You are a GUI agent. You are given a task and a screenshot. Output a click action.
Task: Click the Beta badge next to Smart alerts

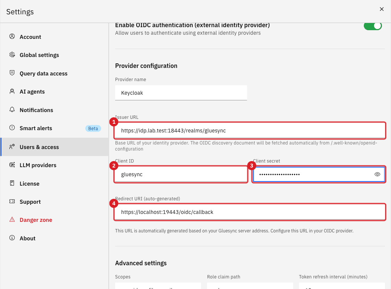click(93, 128)
